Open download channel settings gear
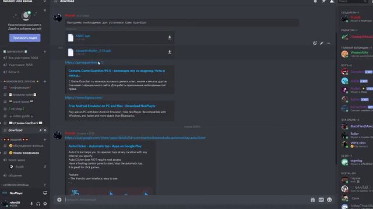Viewport: 373px width, 209px height. (x=45, y=130)
